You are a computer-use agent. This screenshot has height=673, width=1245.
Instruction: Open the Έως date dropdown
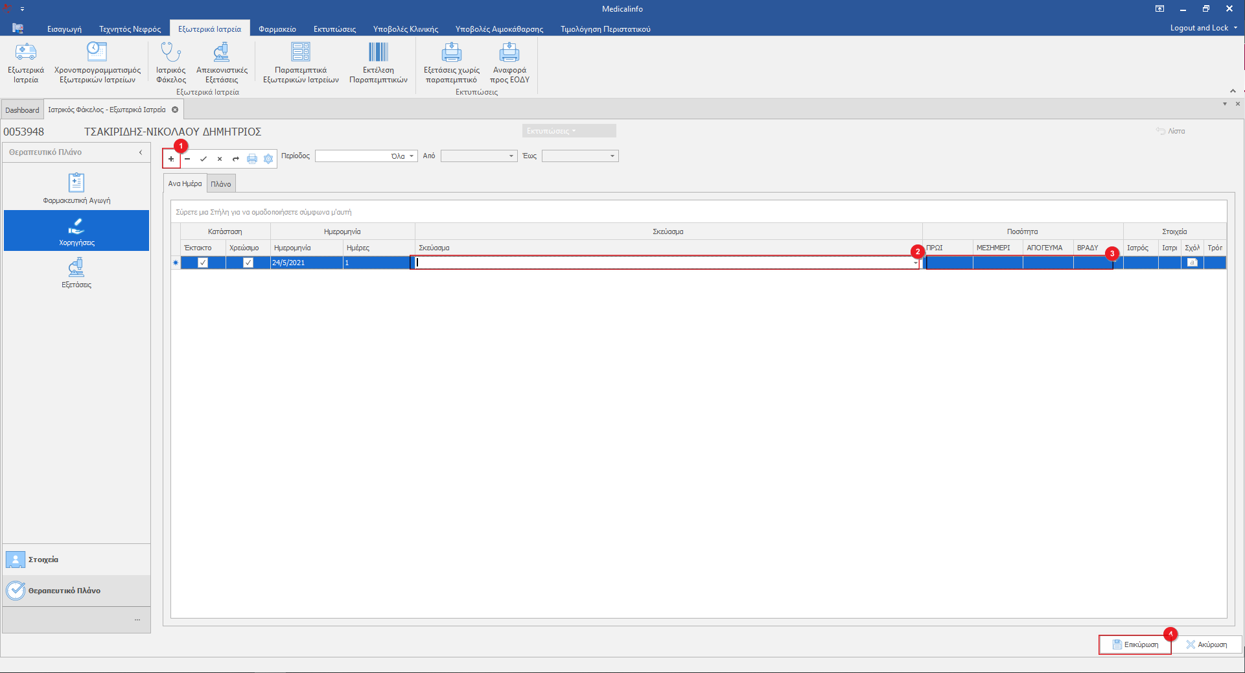tap(612, 156)
